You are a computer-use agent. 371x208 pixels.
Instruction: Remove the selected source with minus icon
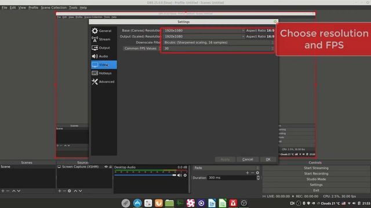pos(64,191)
